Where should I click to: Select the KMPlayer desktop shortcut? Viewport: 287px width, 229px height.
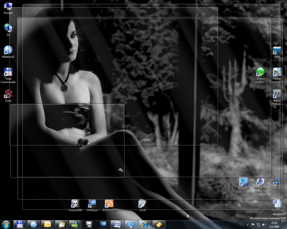pyautogui.click(x=92, y=206)
